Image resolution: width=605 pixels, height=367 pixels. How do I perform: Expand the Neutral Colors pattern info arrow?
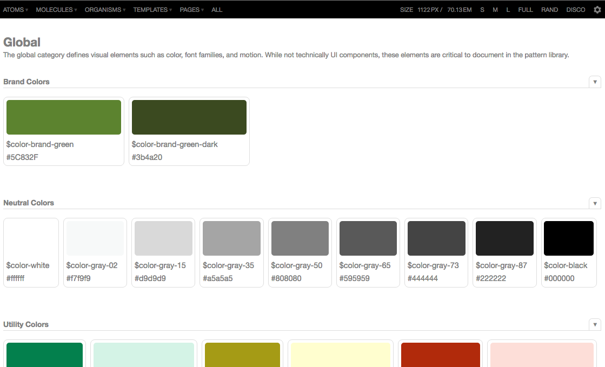pos(595,203)
